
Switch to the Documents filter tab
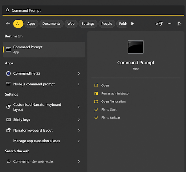click(52, 24)
